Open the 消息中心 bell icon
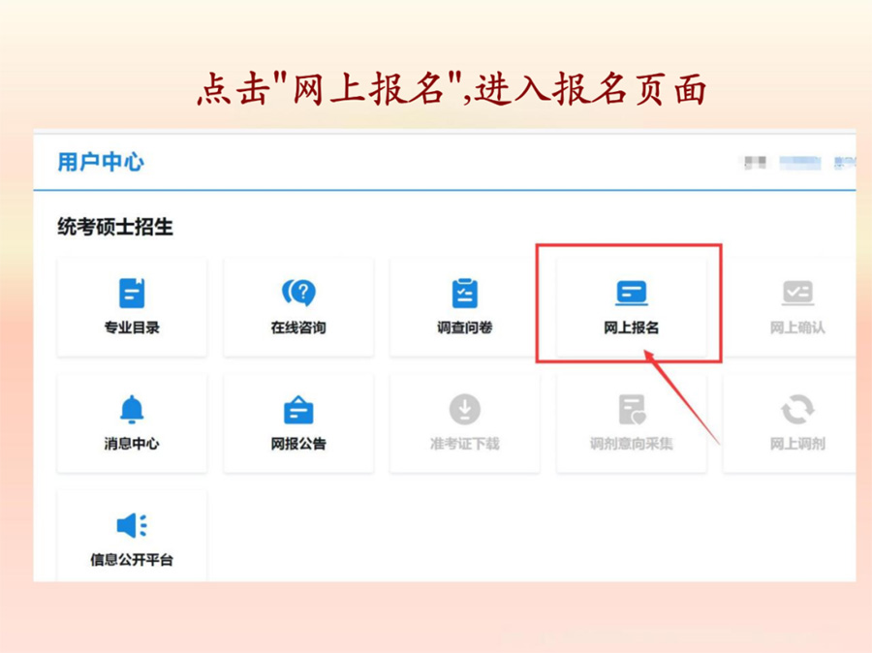 [132, 410]
